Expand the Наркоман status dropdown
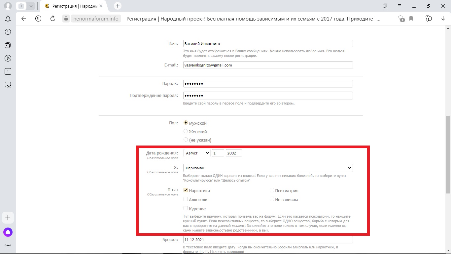 268,168
